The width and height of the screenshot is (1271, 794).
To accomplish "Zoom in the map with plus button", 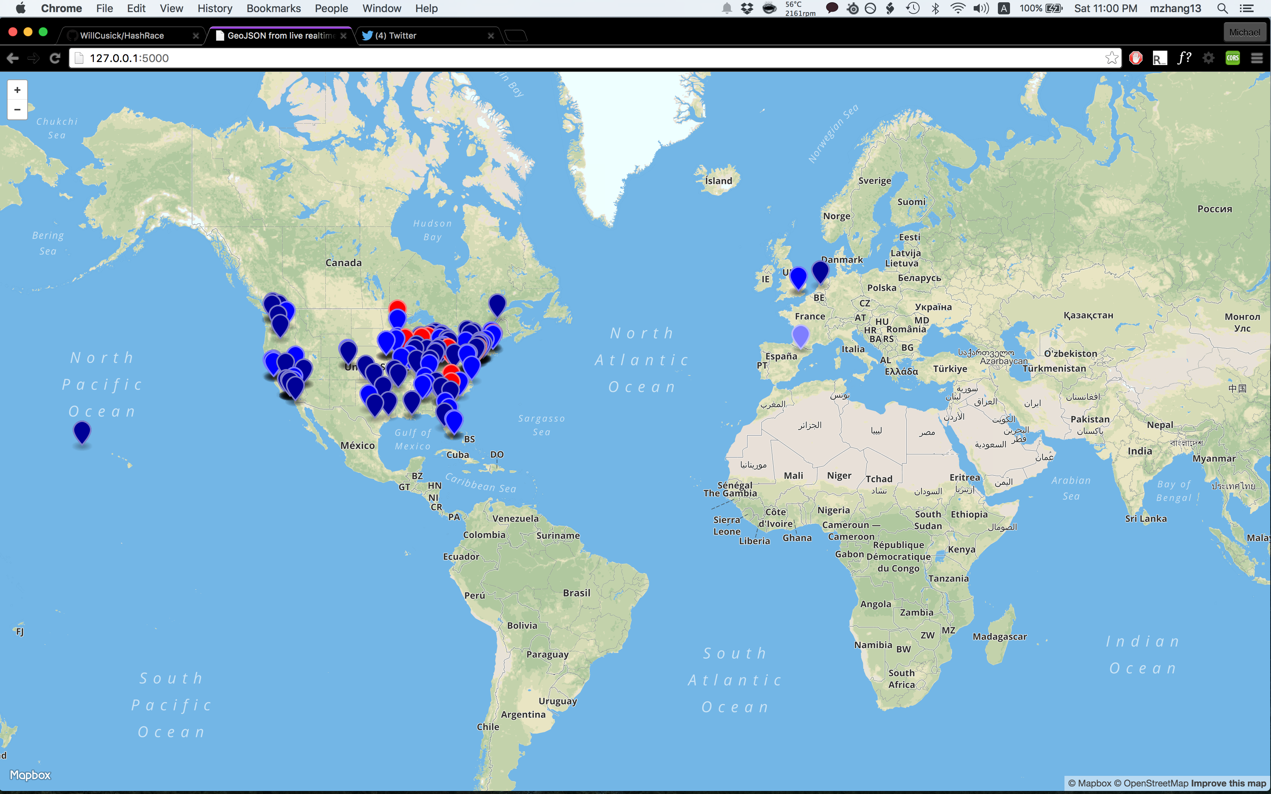I will pos(17,90).
